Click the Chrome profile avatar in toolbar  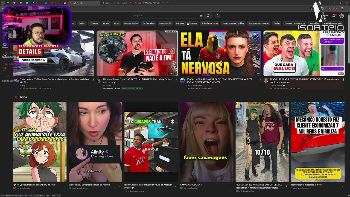pos(342,8)
